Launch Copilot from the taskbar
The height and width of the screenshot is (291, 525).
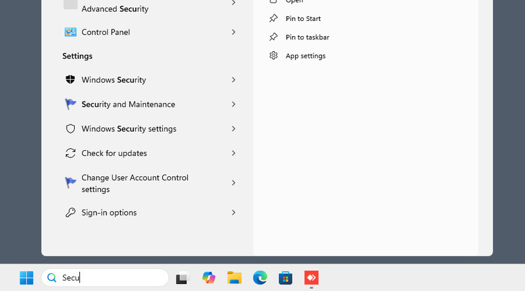click(209, 278)
